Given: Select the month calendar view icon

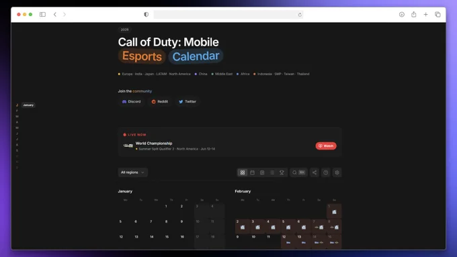Looking at the screenshot, I should click(x=253, y=172).
